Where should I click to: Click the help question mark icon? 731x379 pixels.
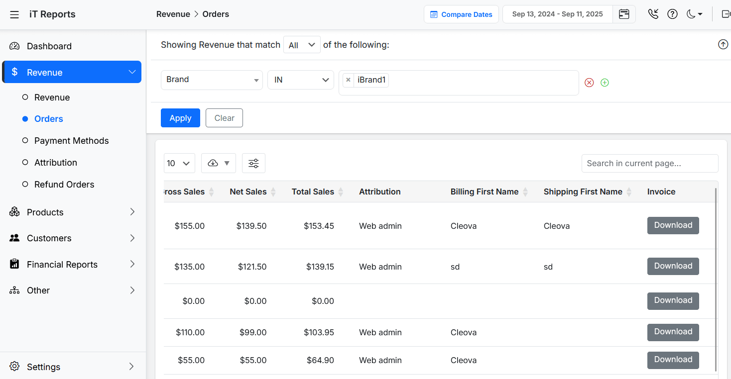[672, 14]
